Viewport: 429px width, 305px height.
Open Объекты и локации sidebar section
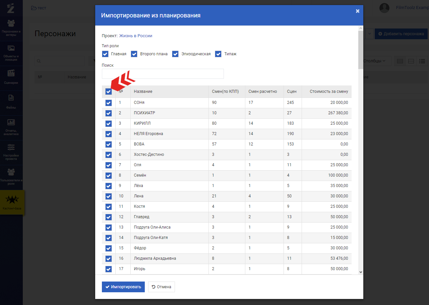pyautogui.click(x=11, y=53)
